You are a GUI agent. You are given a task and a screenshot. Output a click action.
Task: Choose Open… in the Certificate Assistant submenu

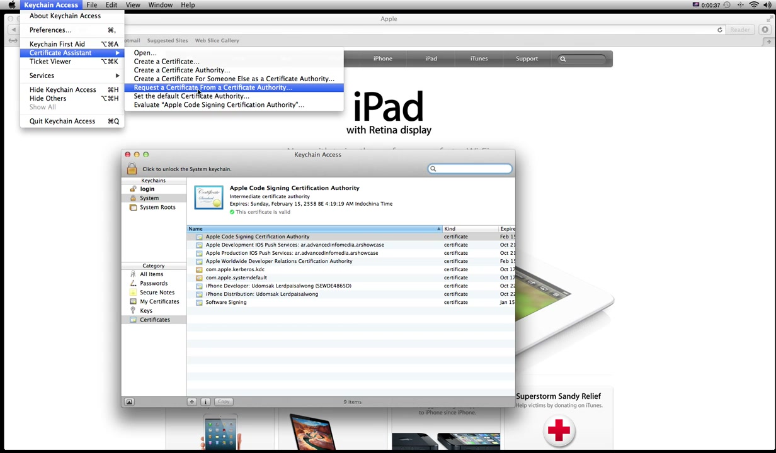pyautogui.click(x=234, y=53)
